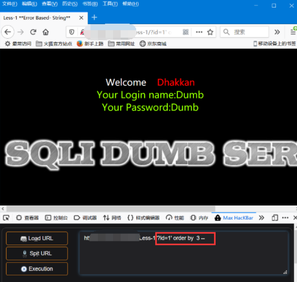This screenshot has height=282, width=297.
Task: Open the 历史(S) menu
Action: tap(70, 4)
